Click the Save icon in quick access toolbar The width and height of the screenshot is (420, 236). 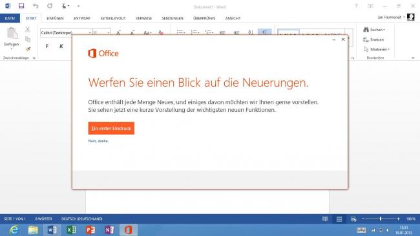click(x=21, y=6)
